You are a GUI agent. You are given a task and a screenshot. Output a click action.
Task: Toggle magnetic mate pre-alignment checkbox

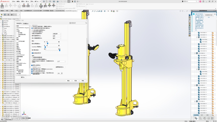32,53
